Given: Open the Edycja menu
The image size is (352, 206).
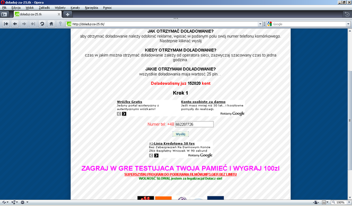Looking at the screenshot, I should point(16,7).
